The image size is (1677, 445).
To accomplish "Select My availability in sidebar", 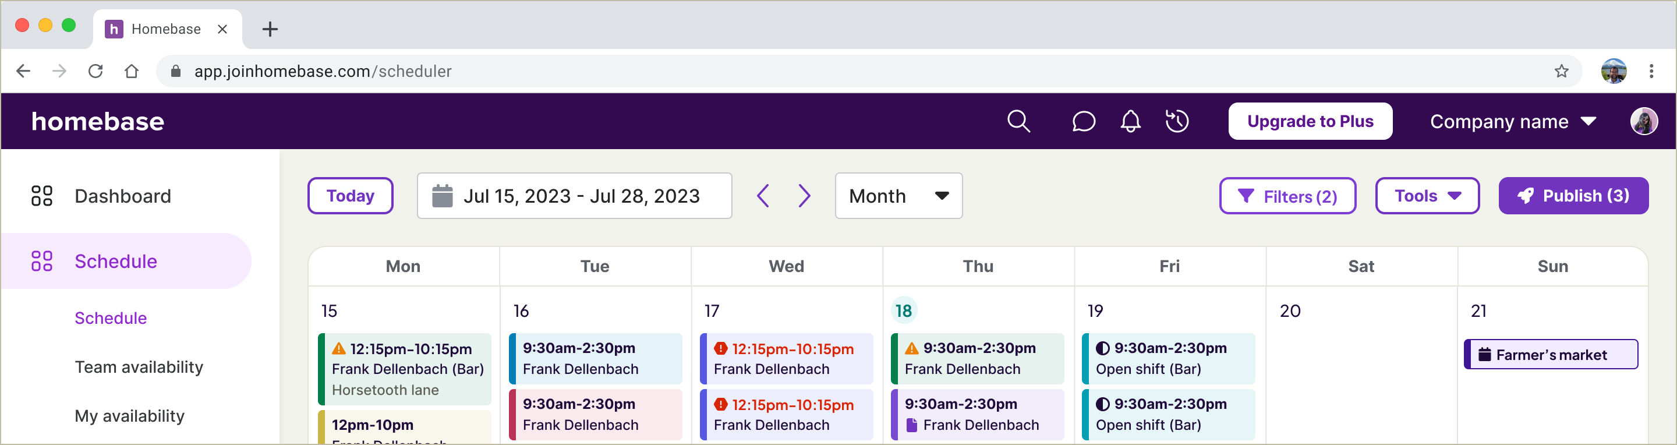I will tap(129, 416).
